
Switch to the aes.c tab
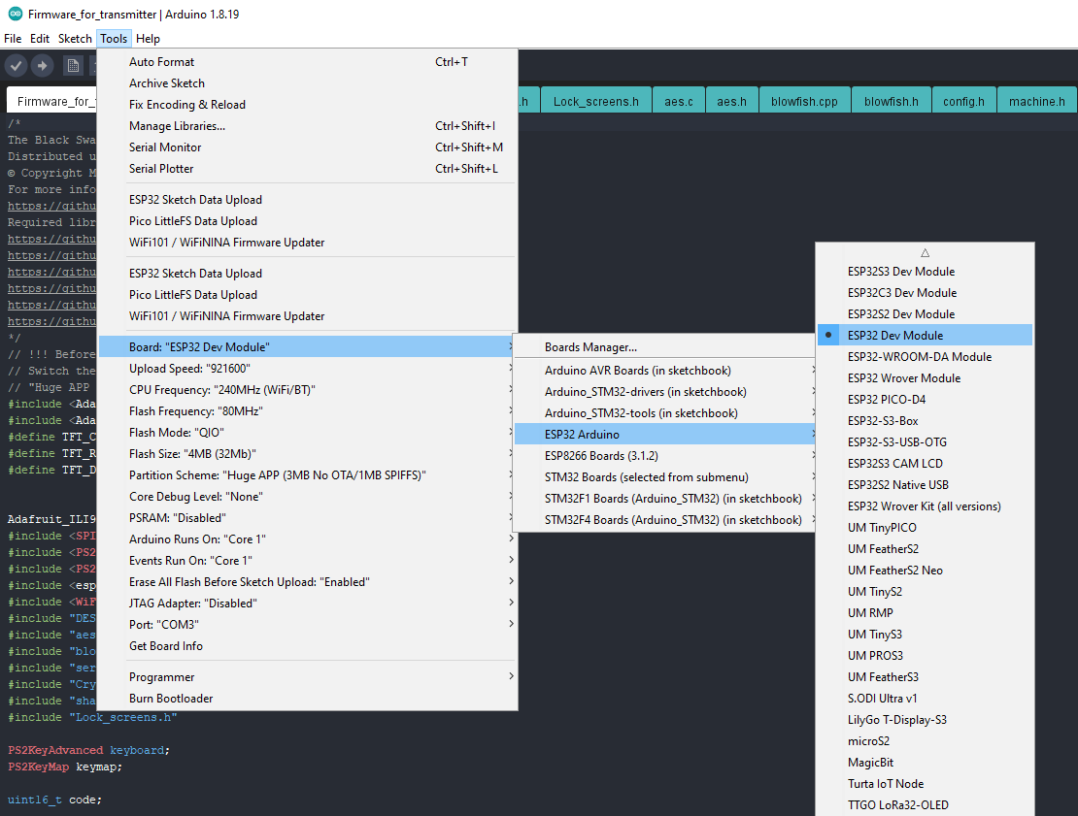click(x=679, y=101)
